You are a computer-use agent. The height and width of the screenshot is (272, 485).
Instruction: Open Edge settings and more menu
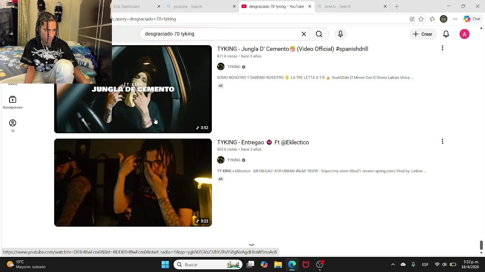coord(455,19)
